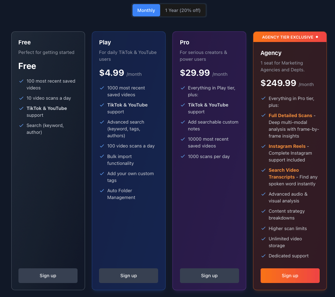Click checkmark next to Add searchable custom notes

[x=182, y=122]
